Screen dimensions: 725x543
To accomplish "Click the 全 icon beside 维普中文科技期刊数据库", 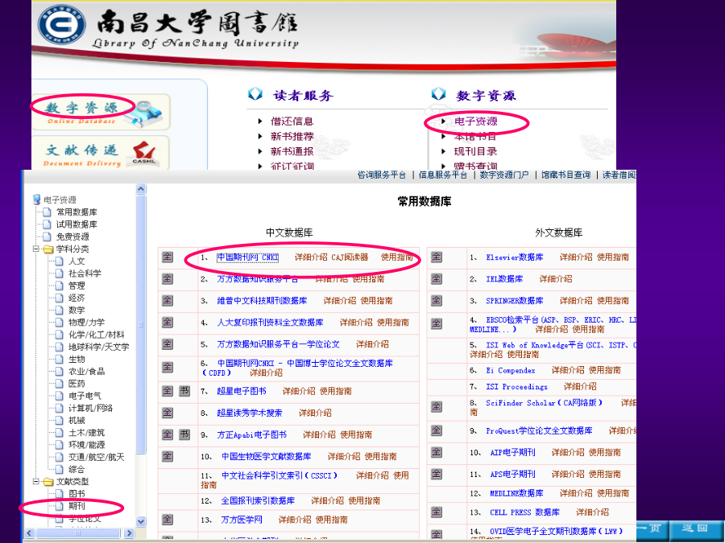I will click(168, 300).
